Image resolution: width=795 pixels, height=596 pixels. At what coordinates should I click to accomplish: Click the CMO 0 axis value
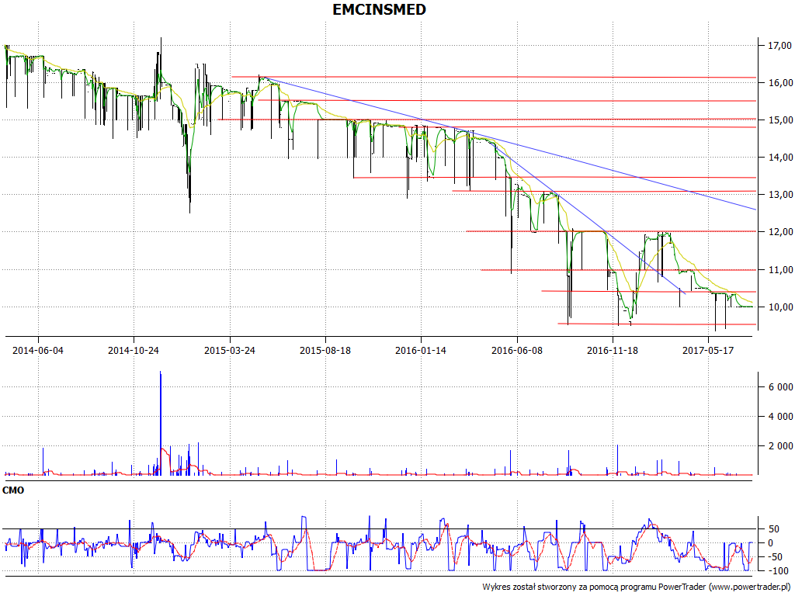[771, 542]
